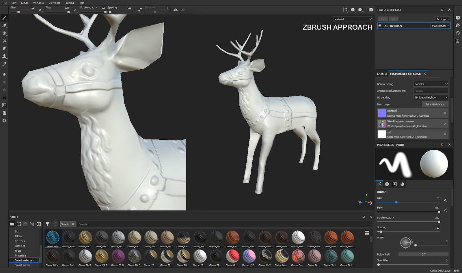This screenshot has height=273, width=462.
Task: Click the shelf import resources icon
Action: point(39,224)
